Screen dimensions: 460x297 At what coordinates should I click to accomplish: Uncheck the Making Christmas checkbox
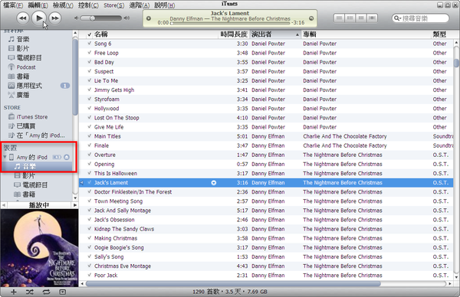[x=90, y=238]
